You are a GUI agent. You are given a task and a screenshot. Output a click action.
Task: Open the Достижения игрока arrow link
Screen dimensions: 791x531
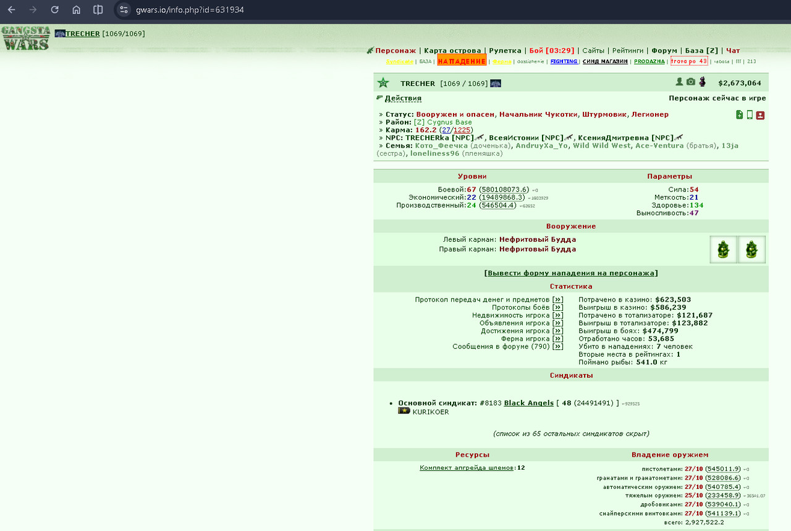[558, 331]
